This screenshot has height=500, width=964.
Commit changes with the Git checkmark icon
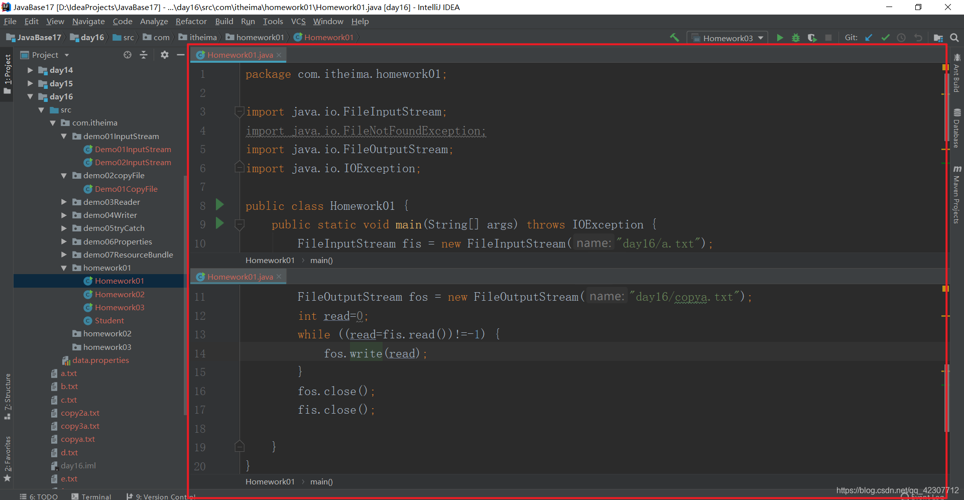885,38
